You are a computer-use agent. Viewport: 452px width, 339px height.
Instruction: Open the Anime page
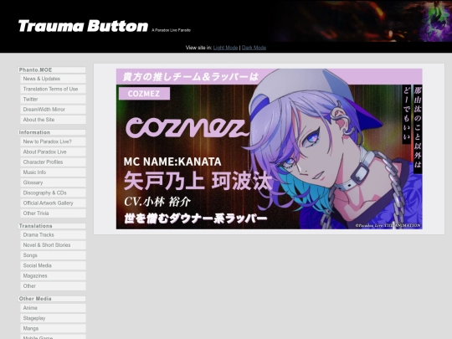pyautogui.click(x=53, y=308)
